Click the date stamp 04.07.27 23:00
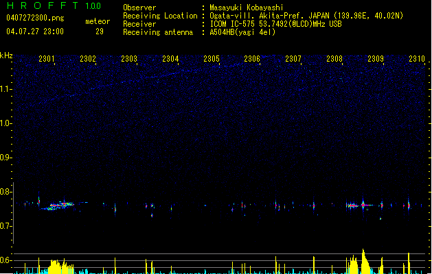 pos(35,32)
